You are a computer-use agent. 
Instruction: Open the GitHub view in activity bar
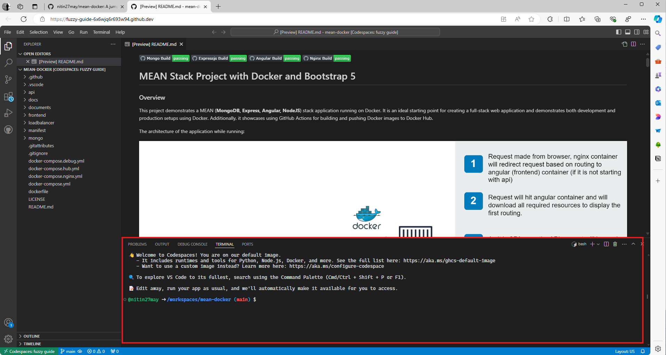8,130
